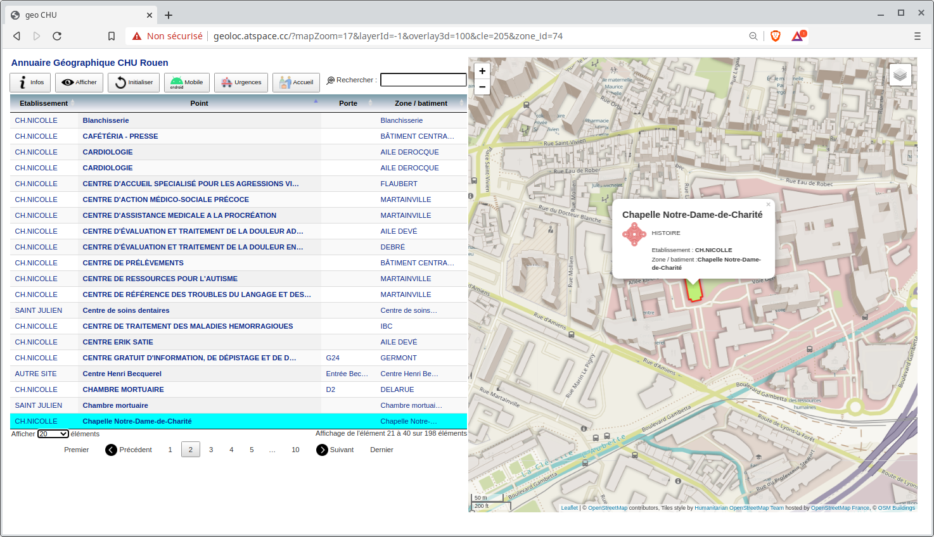The image size is (934, 537).
Task: Click Annuaire Géographique CHU Rouen title
Action: coord(89,63)
